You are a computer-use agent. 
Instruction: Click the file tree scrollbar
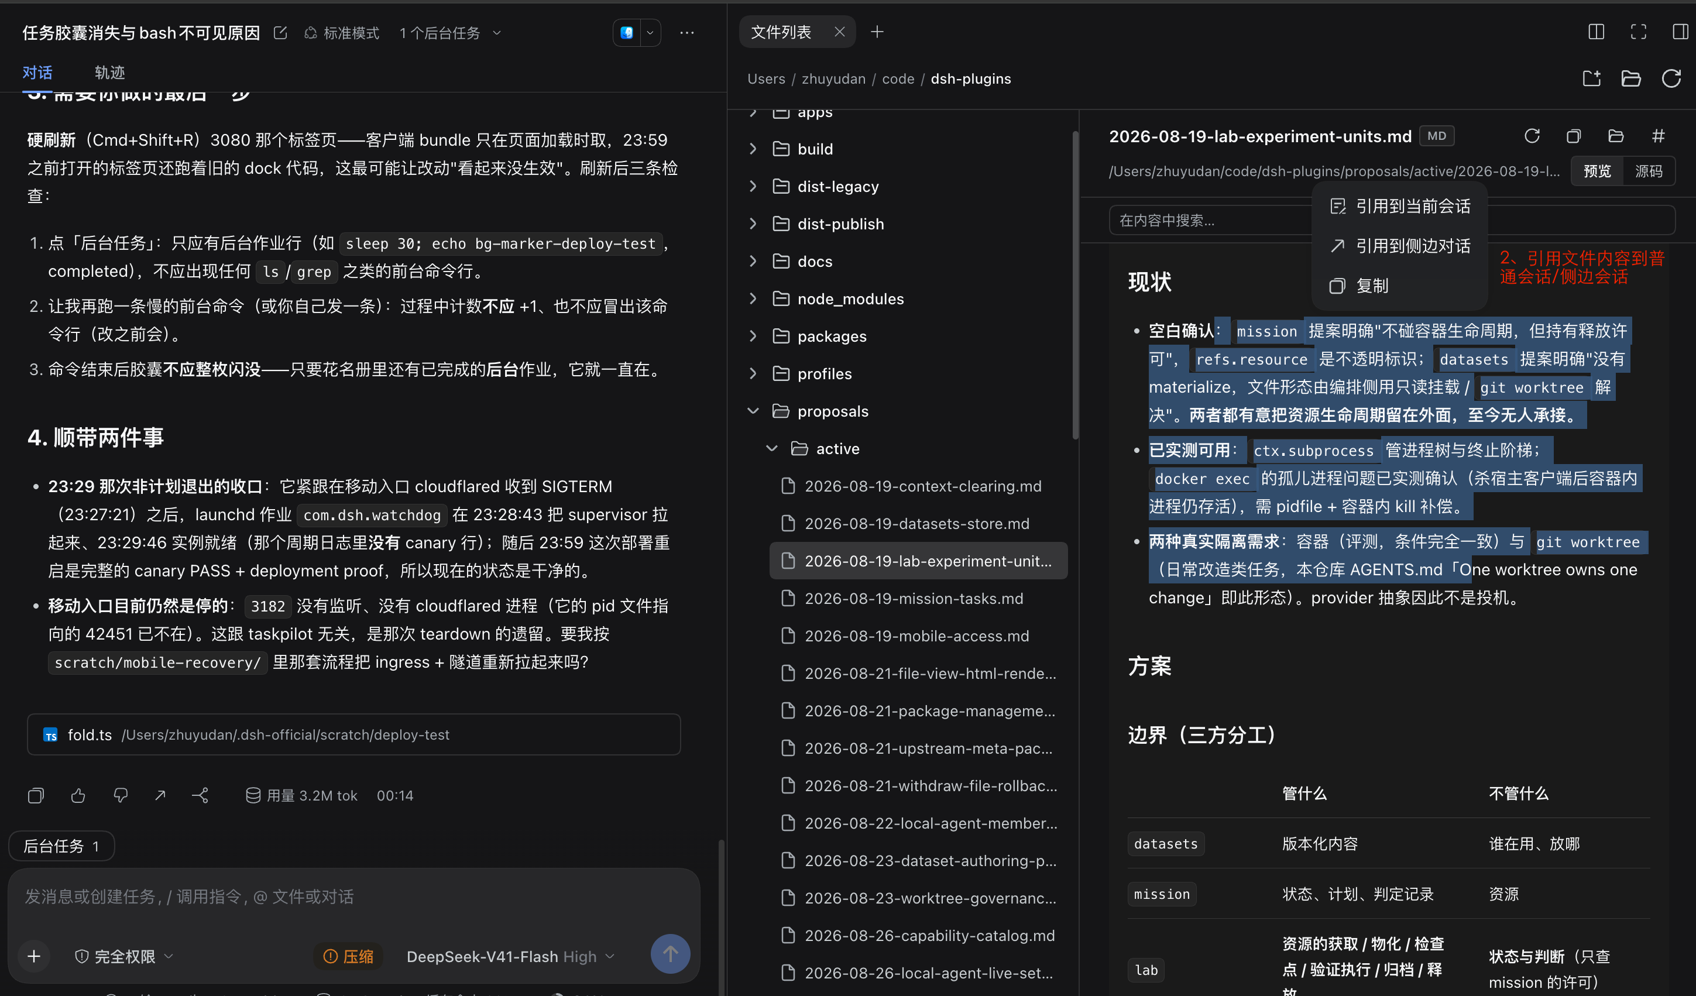pos(1075,284)
